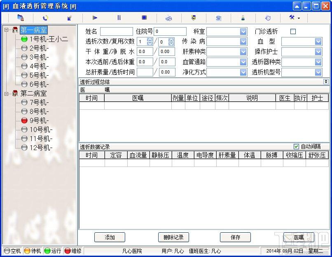Open the 肝素种类 dropdown
This screenshot has height=257, width=332.
coord(243,51)
